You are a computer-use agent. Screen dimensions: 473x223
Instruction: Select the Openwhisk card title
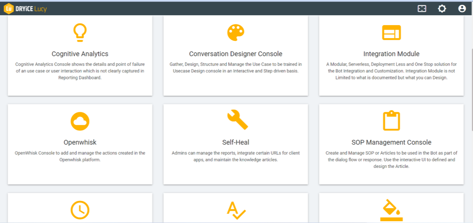click(x=80, y=142)
